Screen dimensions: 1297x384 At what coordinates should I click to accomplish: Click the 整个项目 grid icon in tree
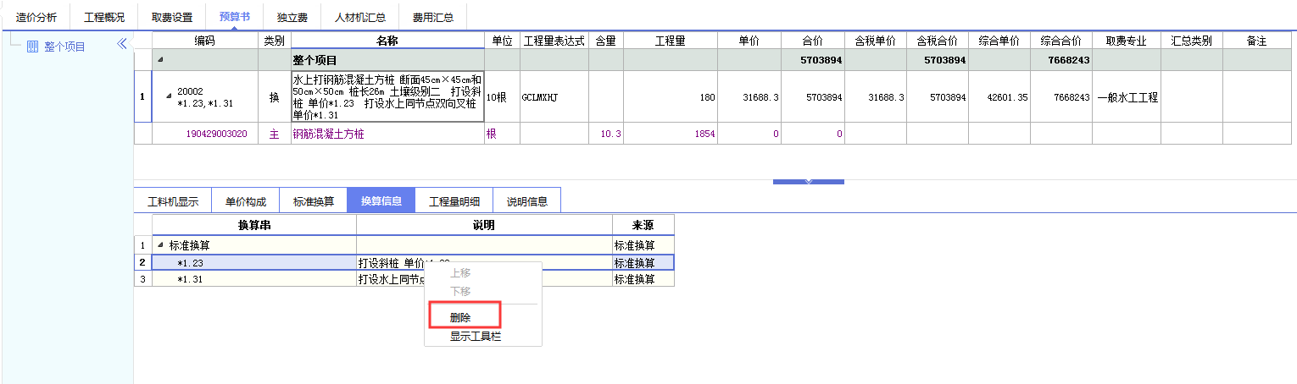point(33,47)
